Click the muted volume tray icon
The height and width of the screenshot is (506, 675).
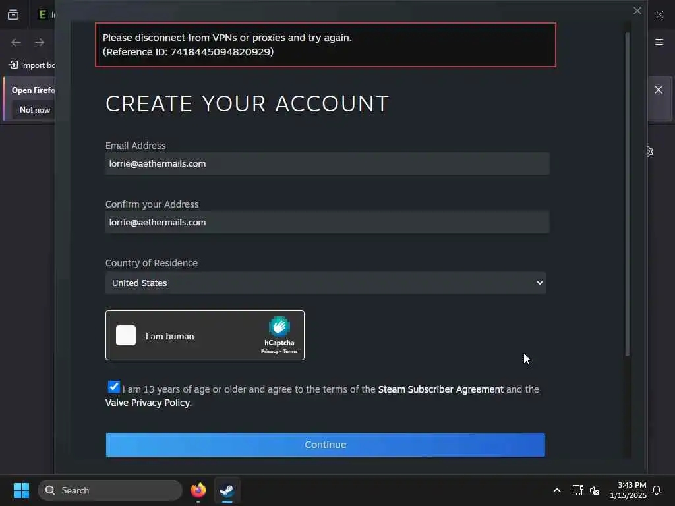click(595, 490)
